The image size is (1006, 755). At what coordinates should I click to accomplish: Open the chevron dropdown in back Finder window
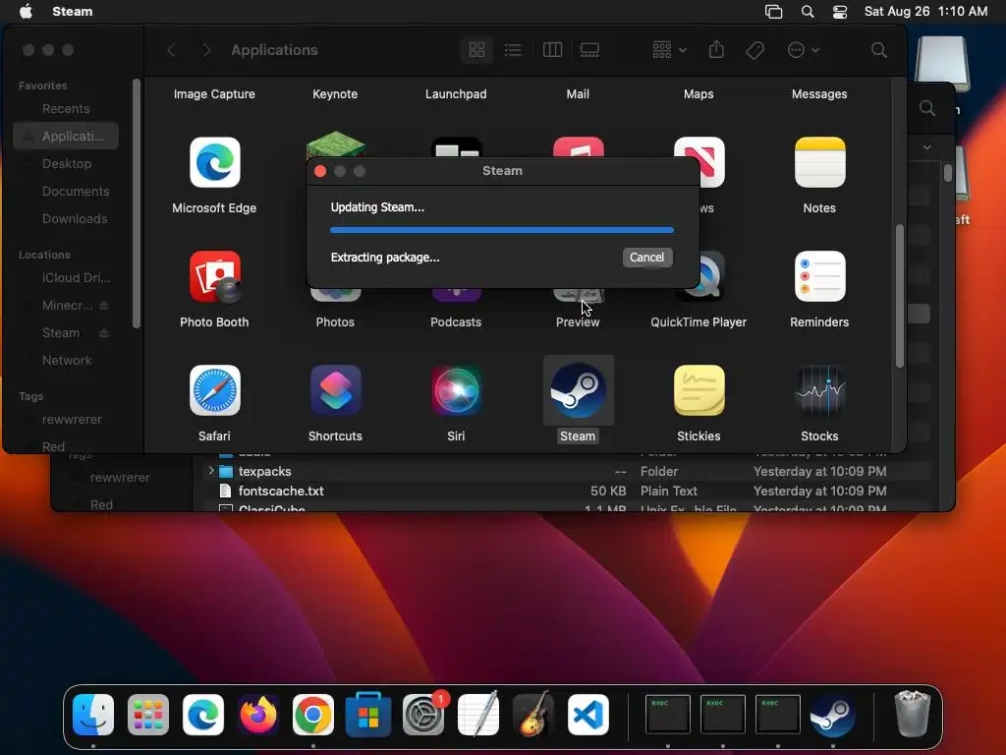pyautogui.click(x=927, y=147)
